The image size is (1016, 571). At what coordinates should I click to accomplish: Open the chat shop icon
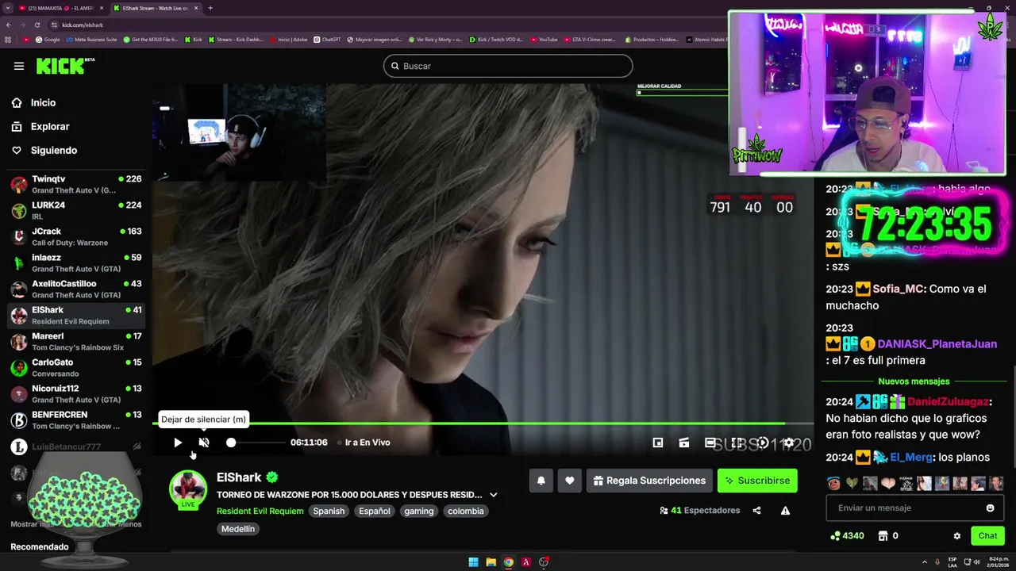coord(883,536)
